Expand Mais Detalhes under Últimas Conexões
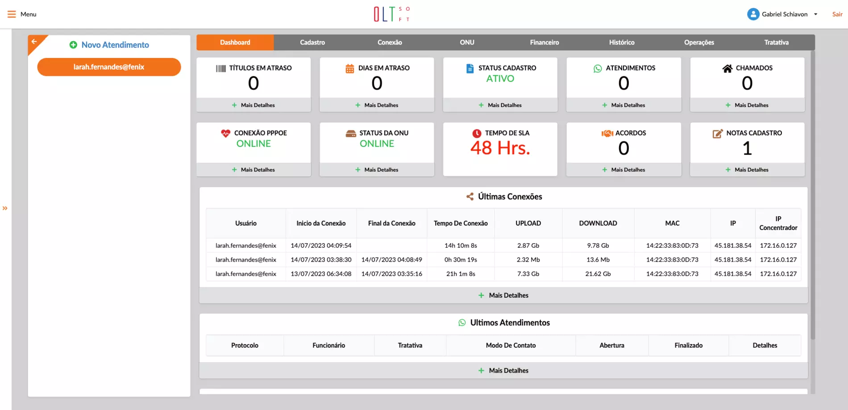The height and width of the screenshot is (410, 848). click(503, 295)
